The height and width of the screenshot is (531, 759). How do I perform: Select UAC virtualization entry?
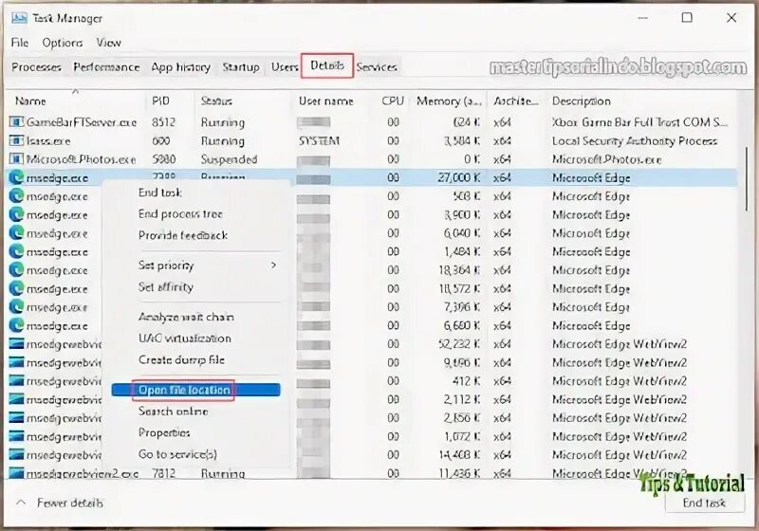184,339
